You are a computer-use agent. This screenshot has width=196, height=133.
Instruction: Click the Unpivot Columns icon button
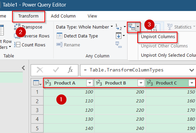[131, 27]
